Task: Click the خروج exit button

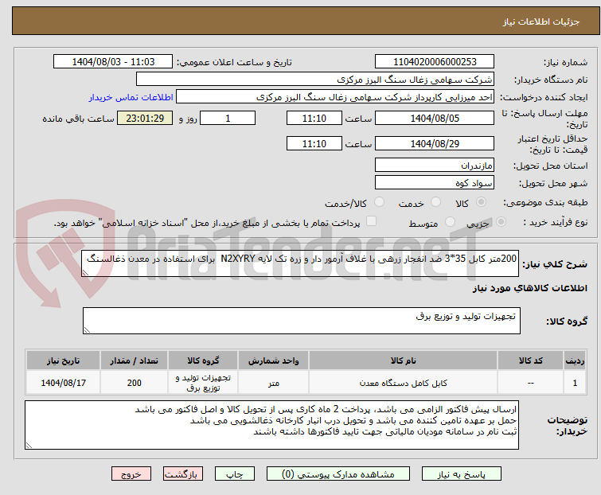Action: (x=131, y=474)
